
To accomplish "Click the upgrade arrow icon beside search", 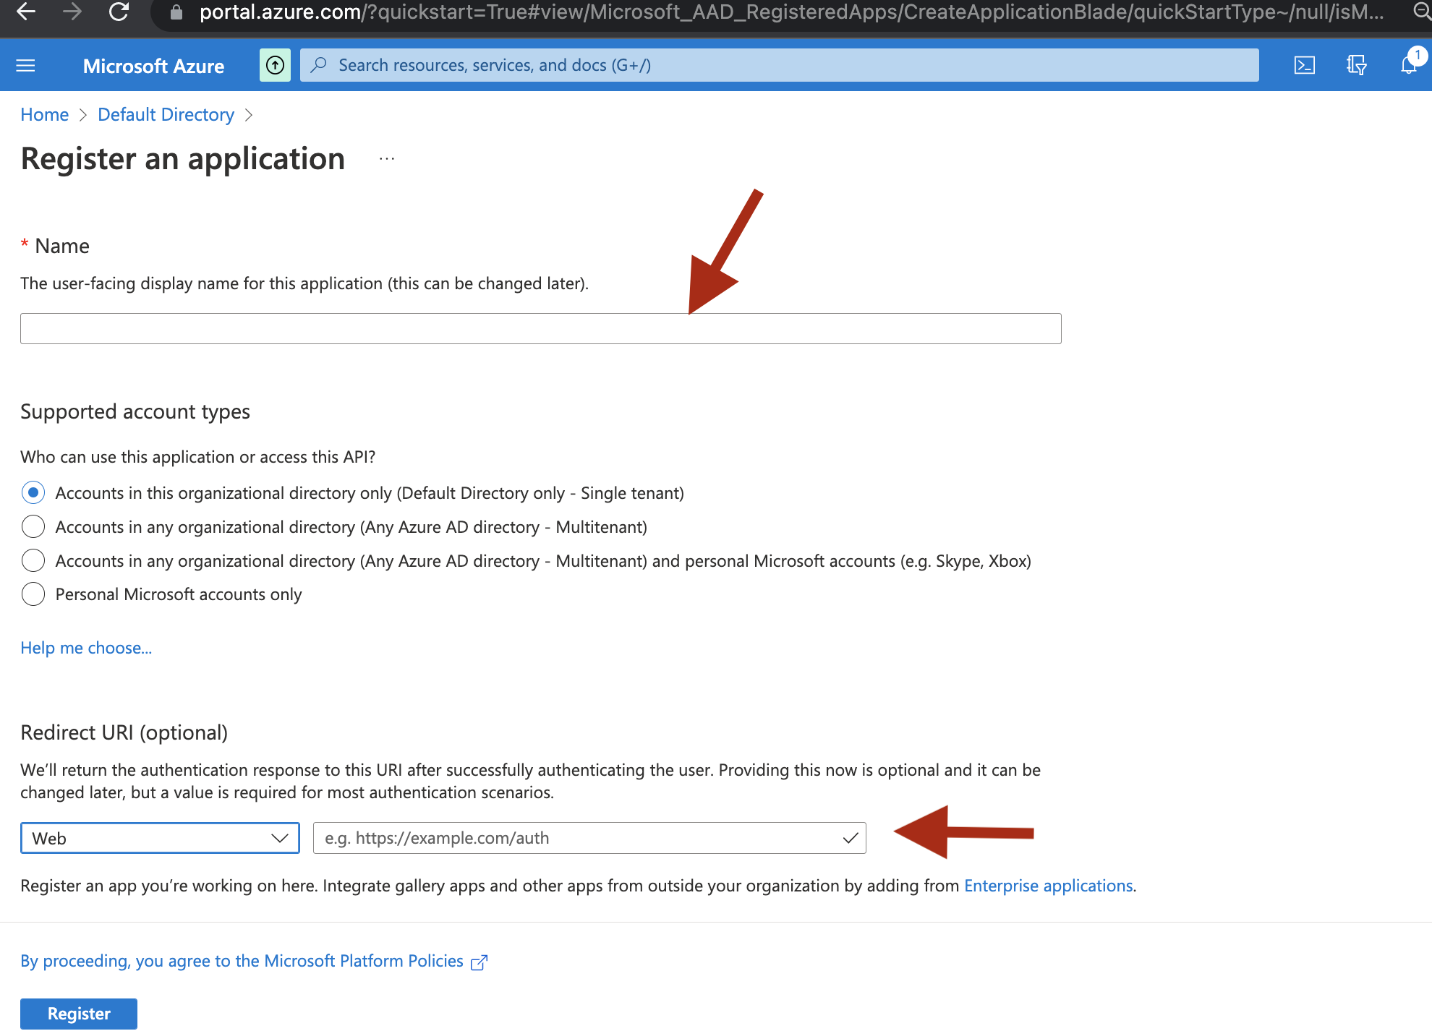I will point(275,65).
